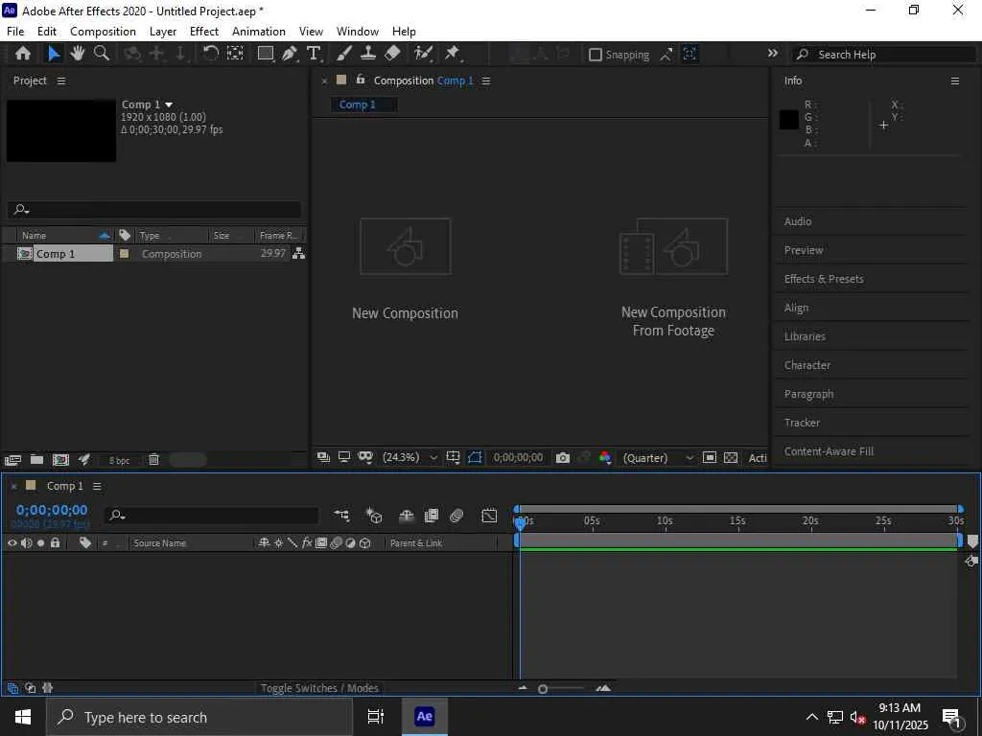Click Interpret Footage icon in Project panel

(x=12, y=460)
